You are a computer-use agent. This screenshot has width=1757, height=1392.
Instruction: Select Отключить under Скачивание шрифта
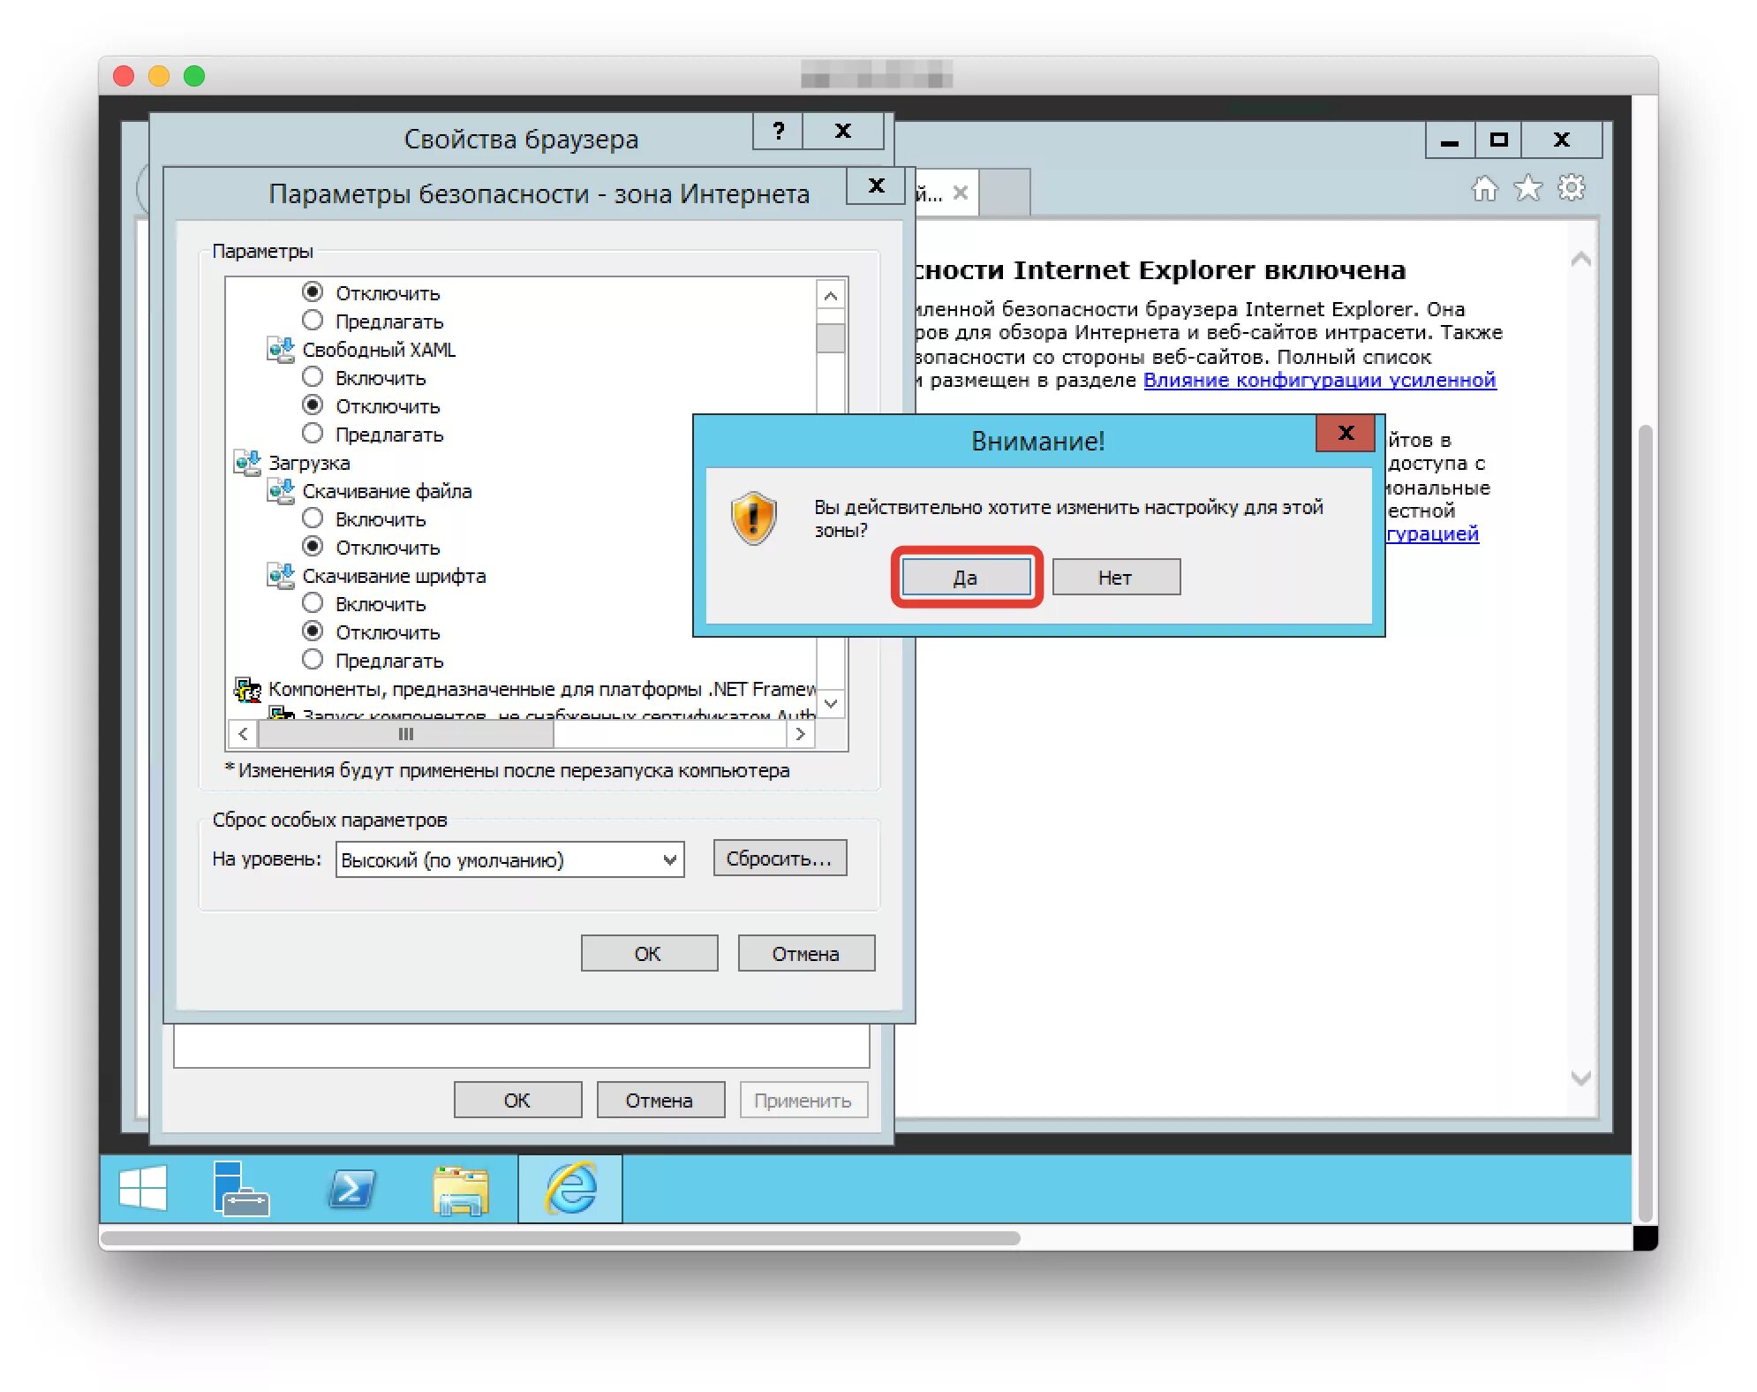(x=313, y=631)
